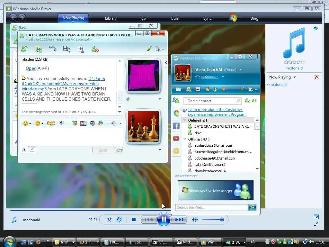Open the video call icon in chat toolbar

[x=67, y=49]
